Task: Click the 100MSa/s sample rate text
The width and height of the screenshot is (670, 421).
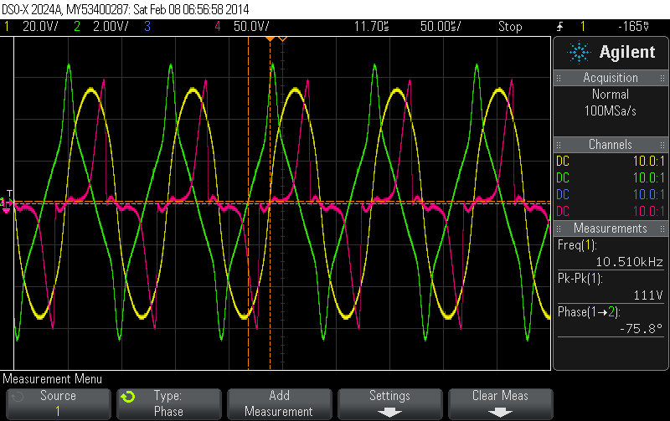Action: pyautogui.click(x=611, y=111)
